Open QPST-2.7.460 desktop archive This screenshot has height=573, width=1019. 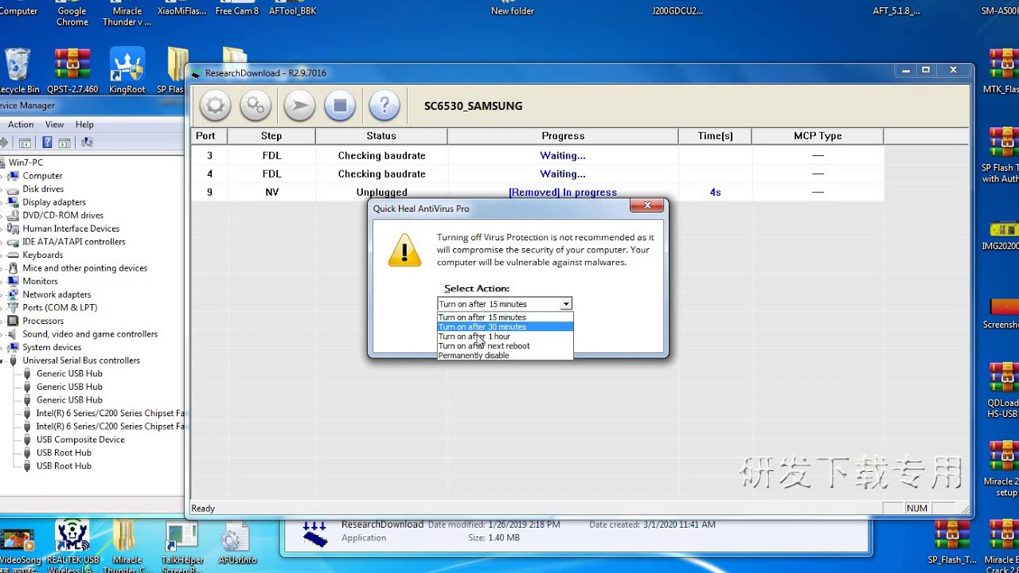coord(72,70)
